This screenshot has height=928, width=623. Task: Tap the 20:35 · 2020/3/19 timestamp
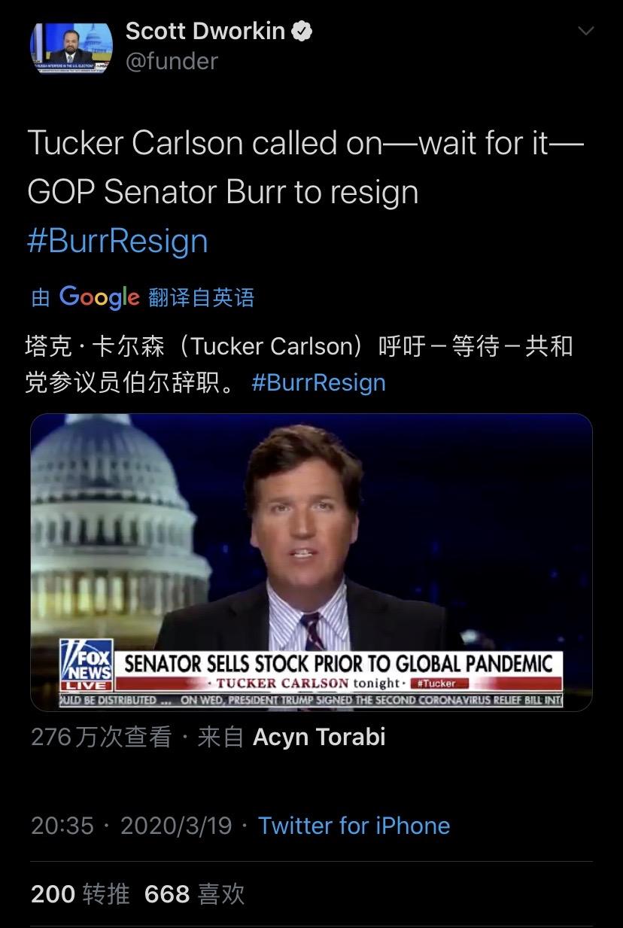[132, 826]
